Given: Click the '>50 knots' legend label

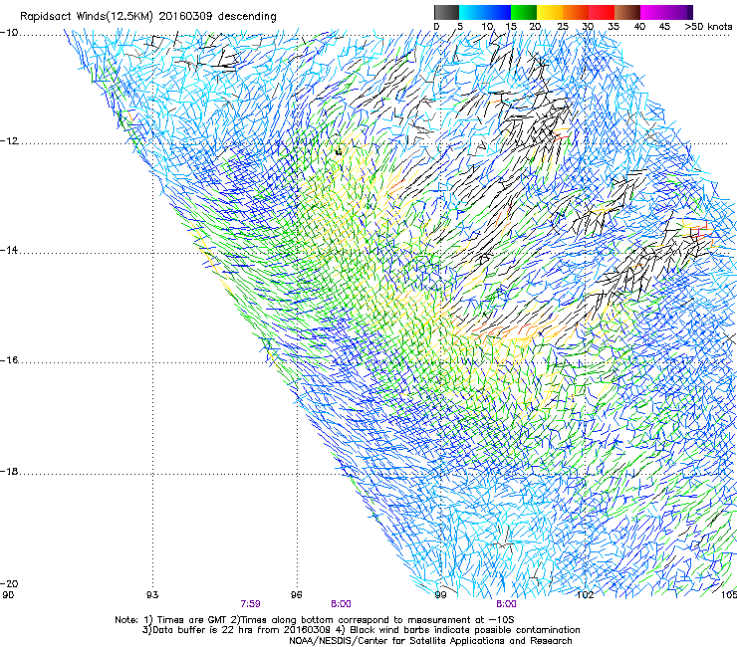Looking at the screenshot, I should pyautogui.click(x=708, y=26).
